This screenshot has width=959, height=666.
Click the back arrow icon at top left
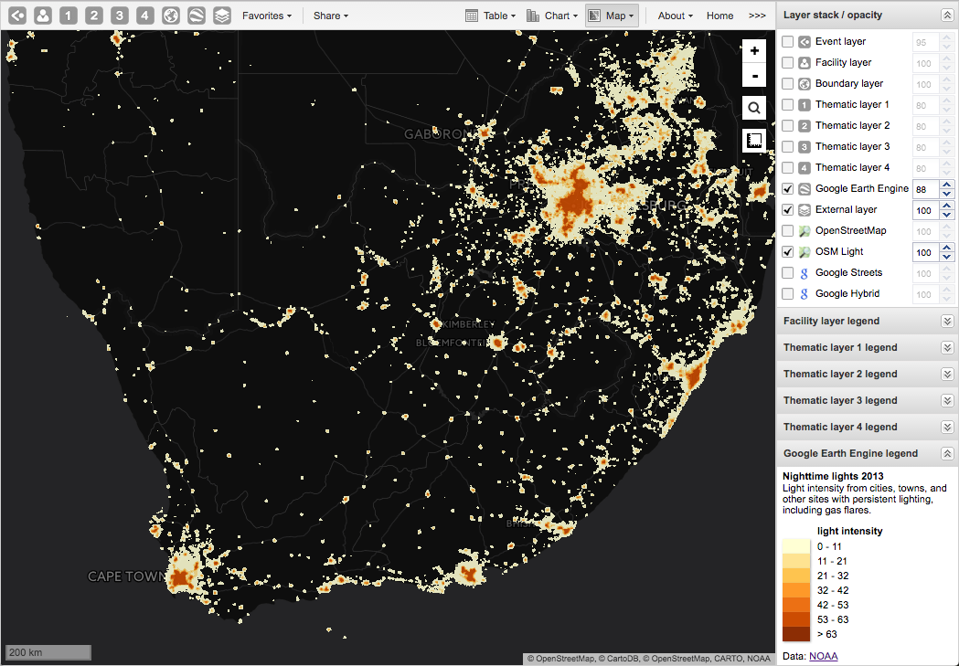click(17, 16)
